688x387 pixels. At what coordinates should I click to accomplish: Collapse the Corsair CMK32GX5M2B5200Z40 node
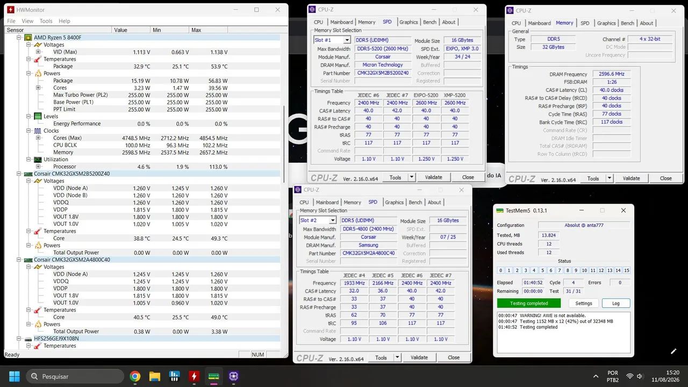19,174
